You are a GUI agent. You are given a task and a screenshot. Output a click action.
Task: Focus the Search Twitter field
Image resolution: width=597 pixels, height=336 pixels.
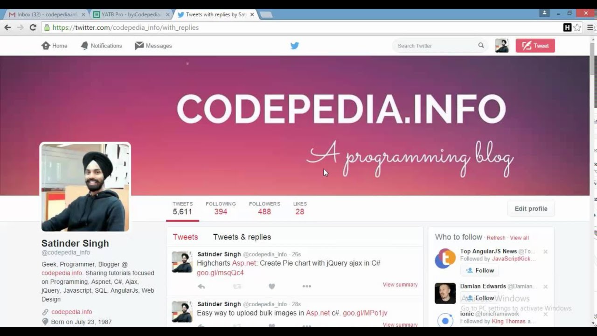coord(440,46)
